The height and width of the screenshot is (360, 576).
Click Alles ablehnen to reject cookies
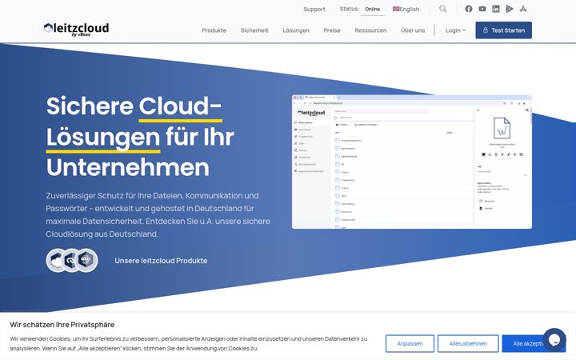pyautogui.click(x=468, y=343)
